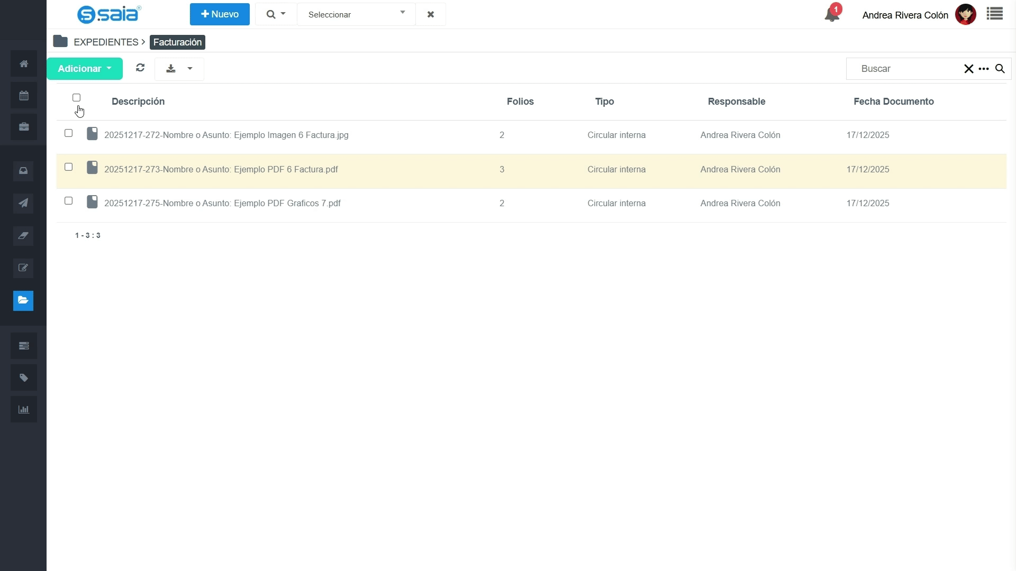
Task: Open the home icon in sidebar
Action: [23, 64]
